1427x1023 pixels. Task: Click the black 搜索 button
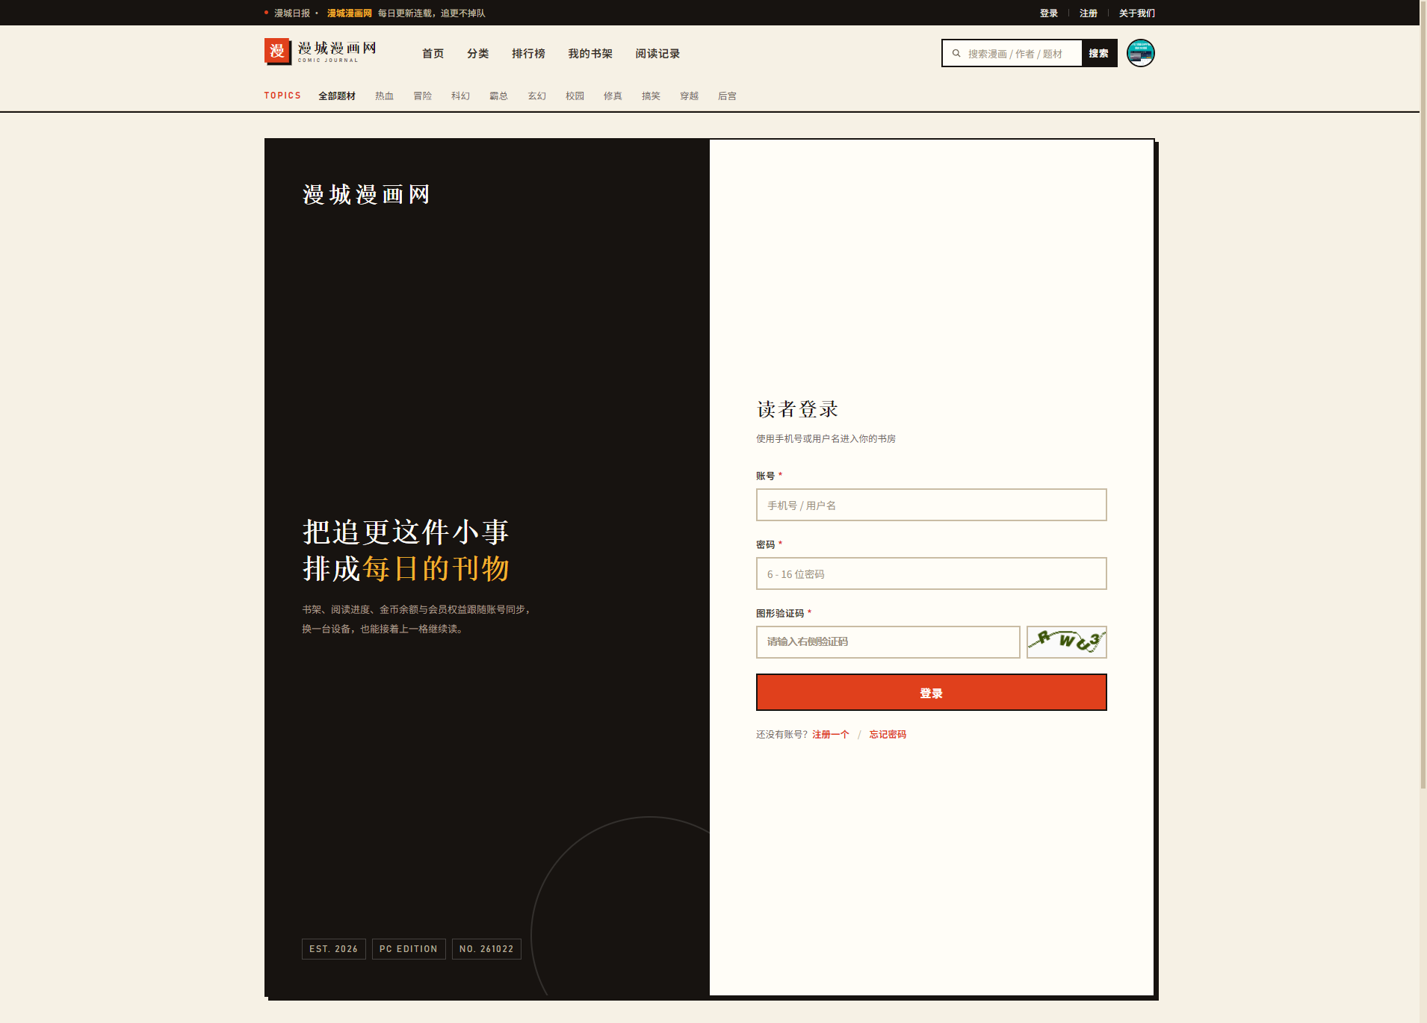[1098, 53]
